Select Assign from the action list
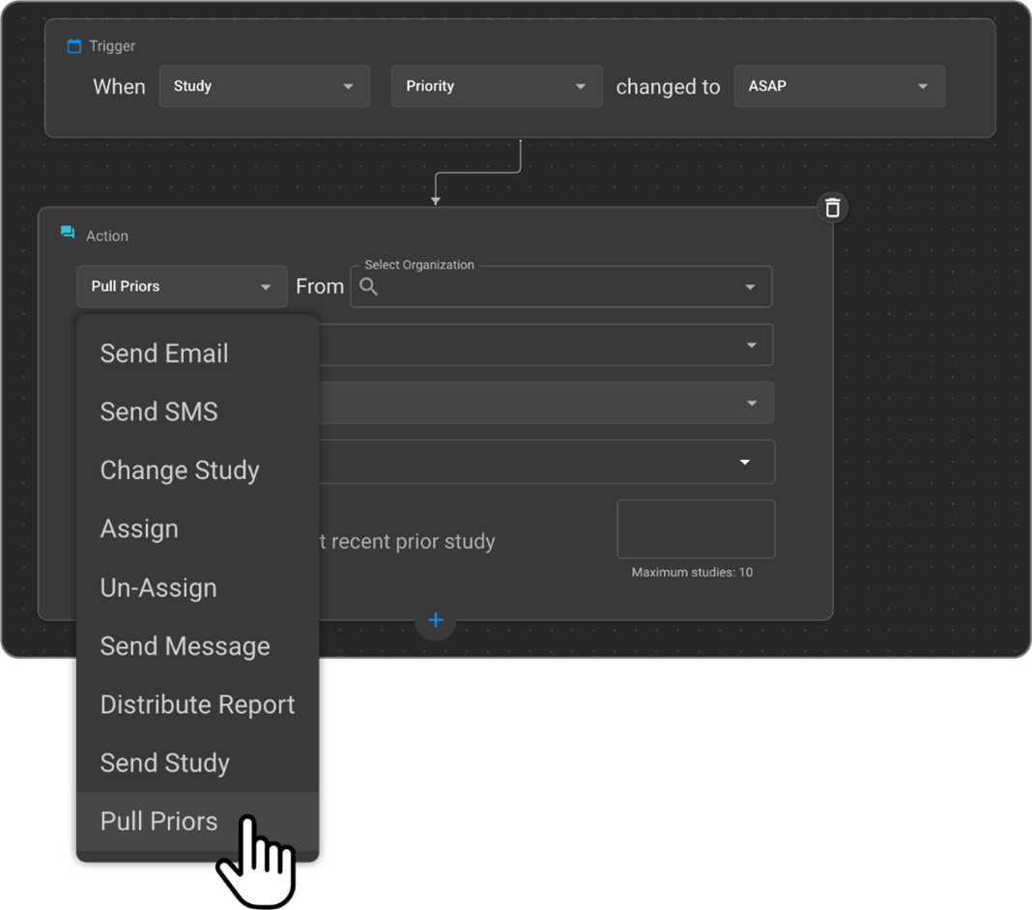Screen dimensions: 1032x910 139,529
